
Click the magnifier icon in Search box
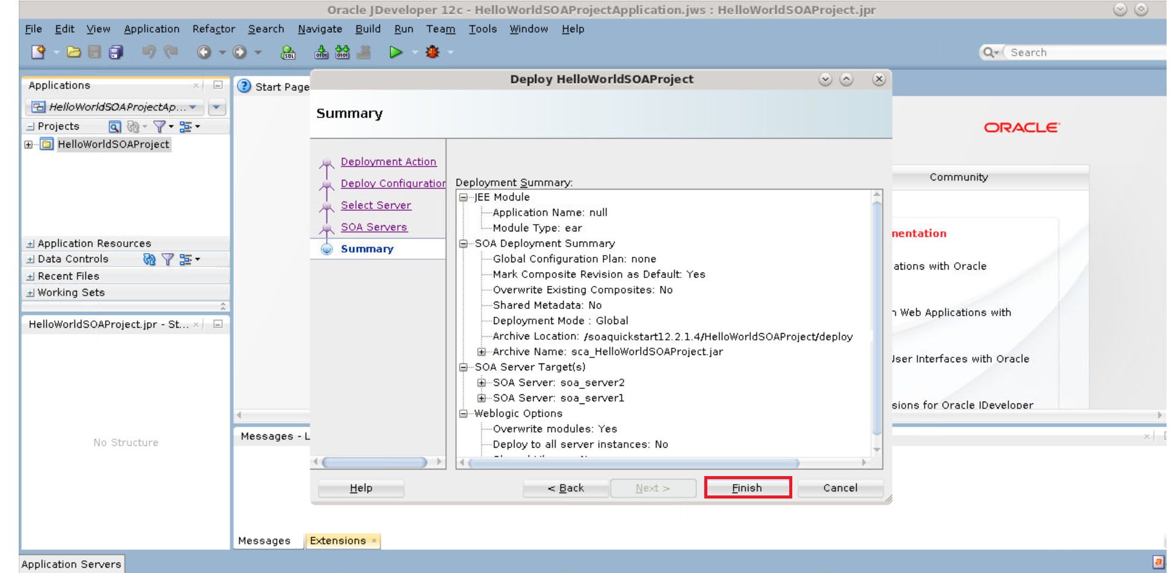(x=989, y=52)
